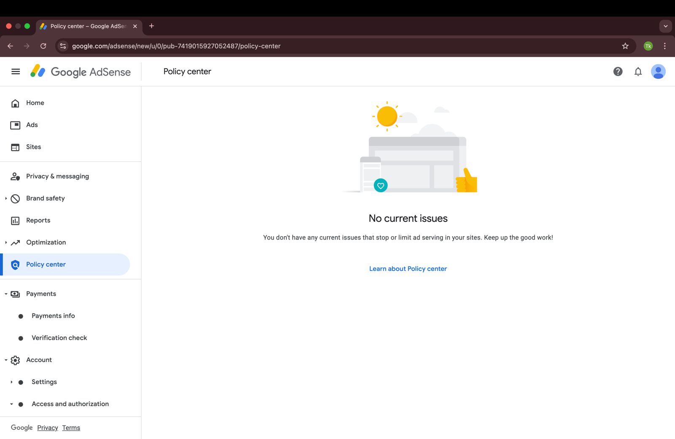Open the blue account avatar icon
Viewport: 675px width, 439px height.
(658, 72)
